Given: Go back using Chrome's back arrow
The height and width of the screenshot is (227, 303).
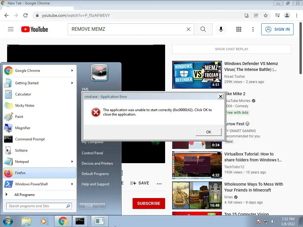Looking at the screenshot, I should click(7, 15).
